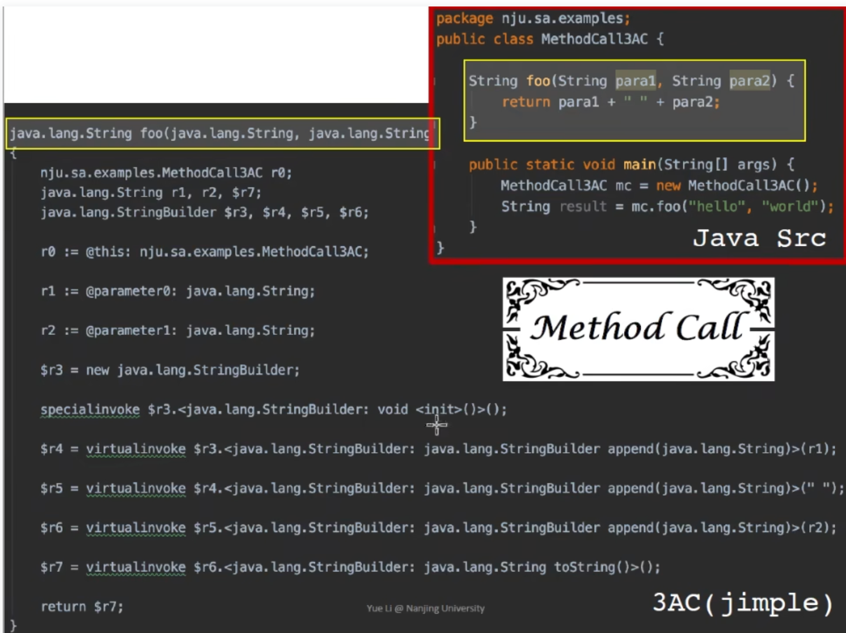
Task: Click the highlighted para2 parameter in foo
Action: point(749,81)
